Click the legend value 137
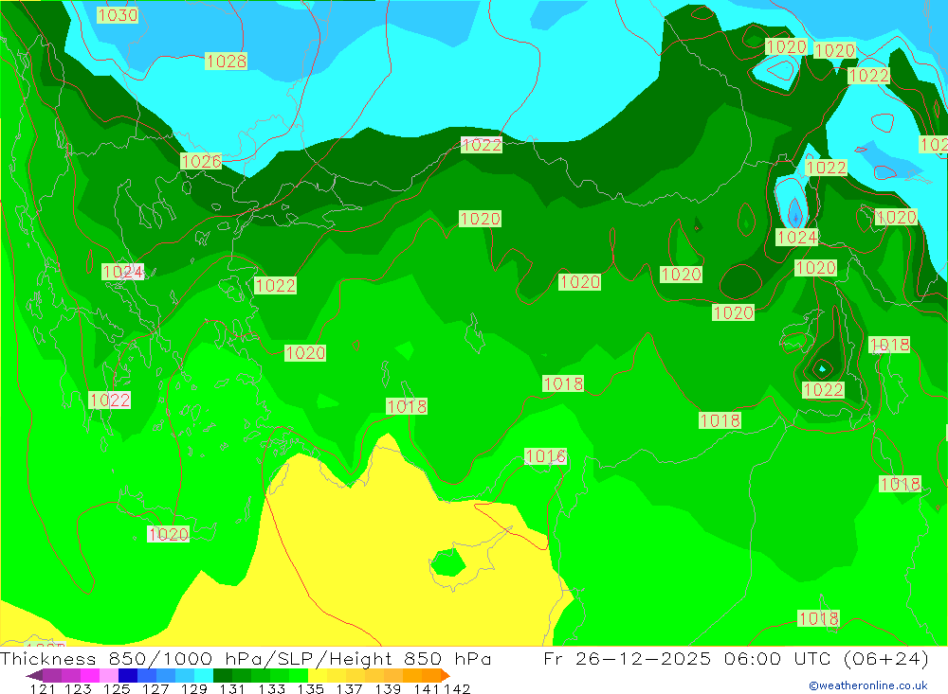The image size is (948, 694). tap(349, 688)
